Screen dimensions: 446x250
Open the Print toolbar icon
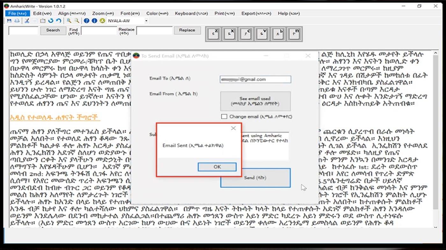coord(17,21)
